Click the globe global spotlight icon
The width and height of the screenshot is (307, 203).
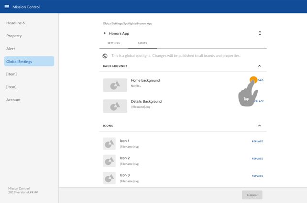pyautogui.click(x=105, y=56)
